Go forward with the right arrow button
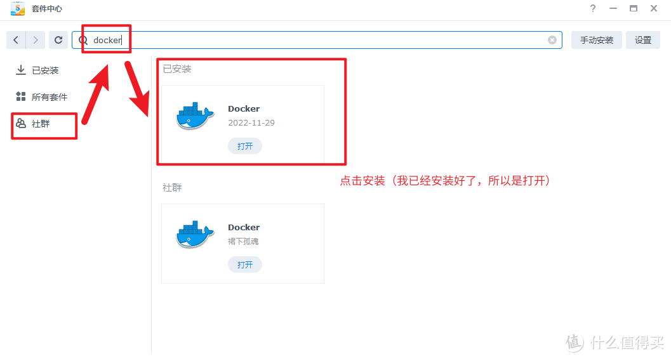The width and height of the screenshot is (671, 359). click(36, 40)
